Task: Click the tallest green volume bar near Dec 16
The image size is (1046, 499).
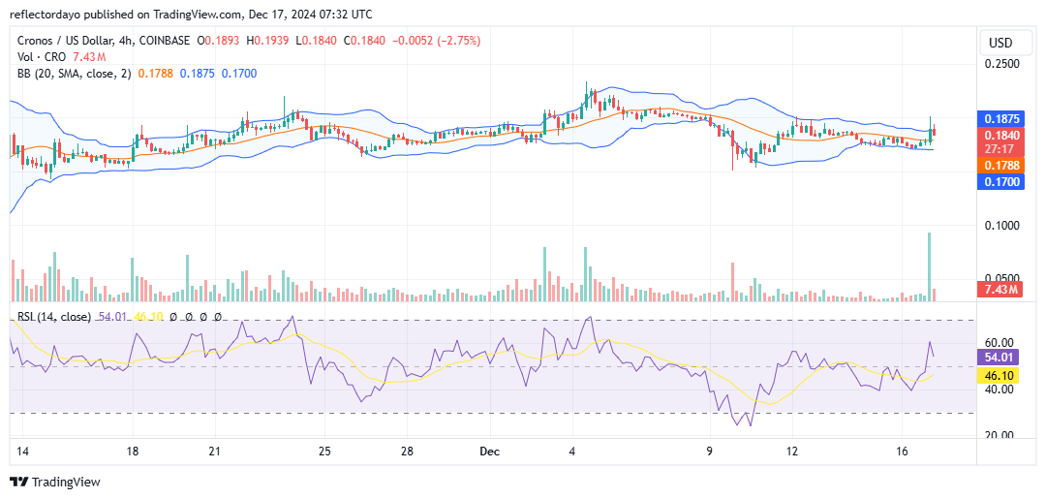Action: (929, 266)
